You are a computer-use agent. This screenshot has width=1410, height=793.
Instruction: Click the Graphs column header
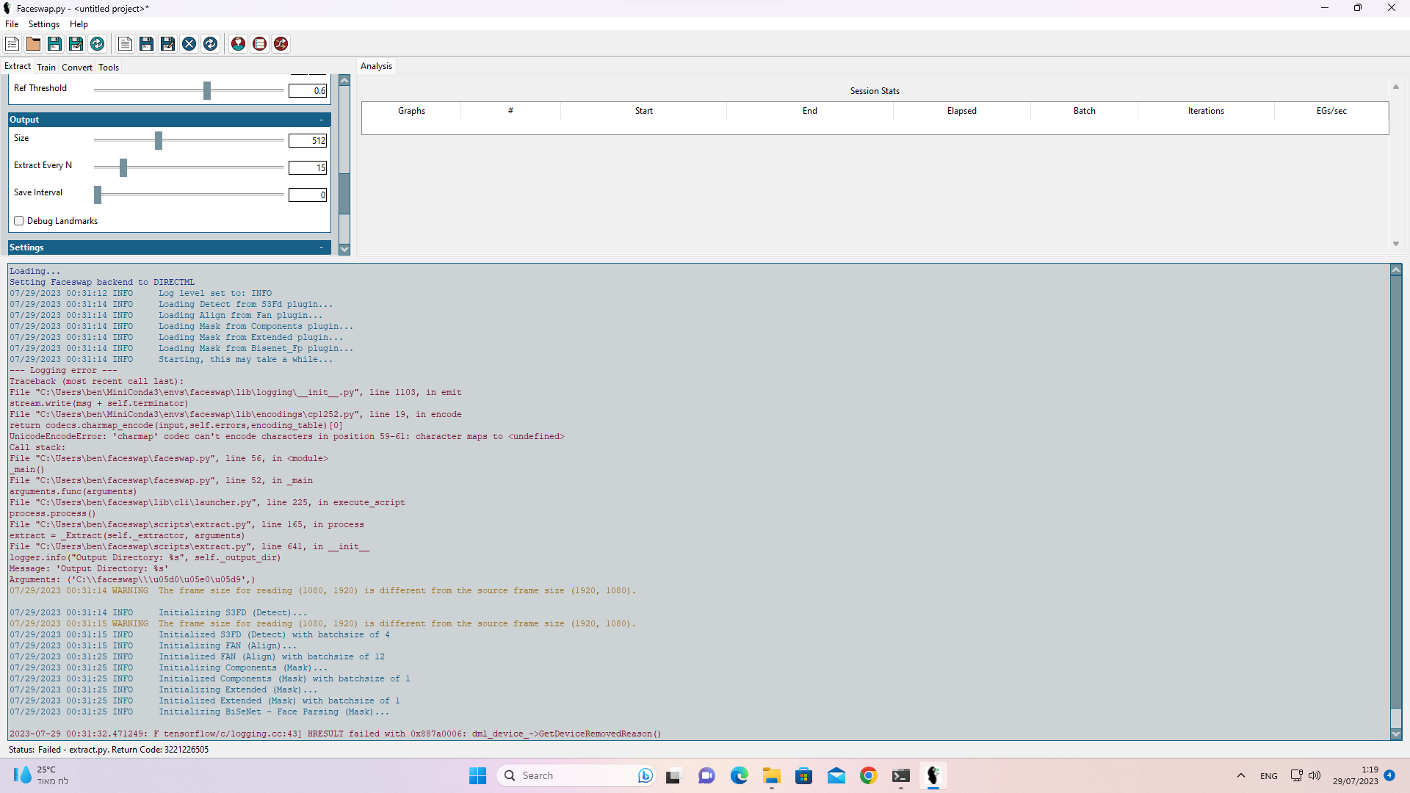[x=411, y=111]
